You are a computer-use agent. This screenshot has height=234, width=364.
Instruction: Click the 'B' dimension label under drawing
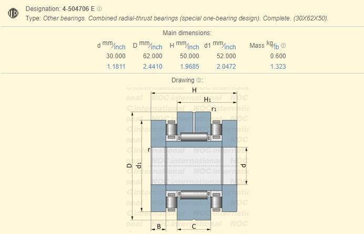(159, 227)
